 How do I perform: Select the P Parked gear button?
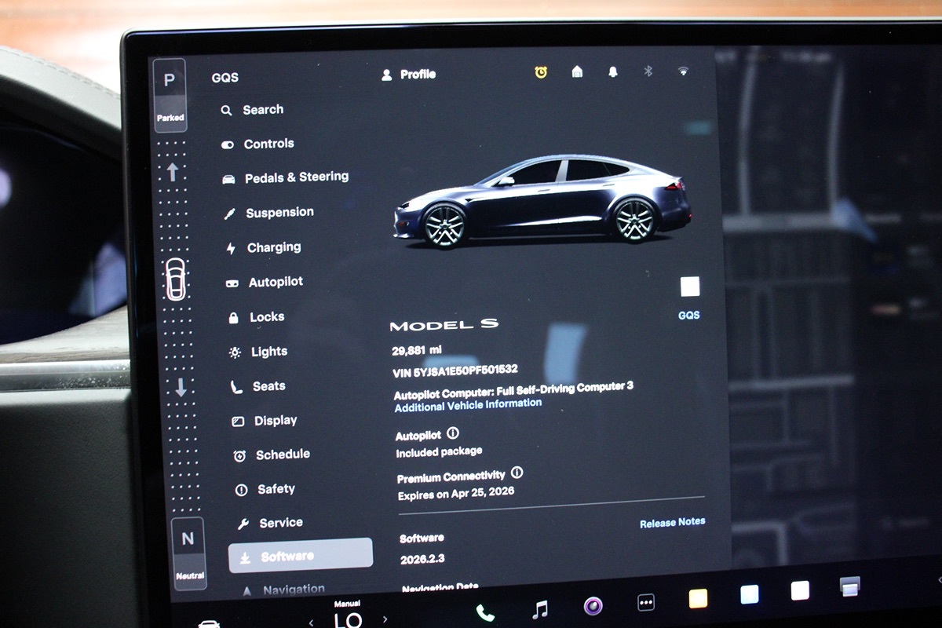click(x=170, y=94)
